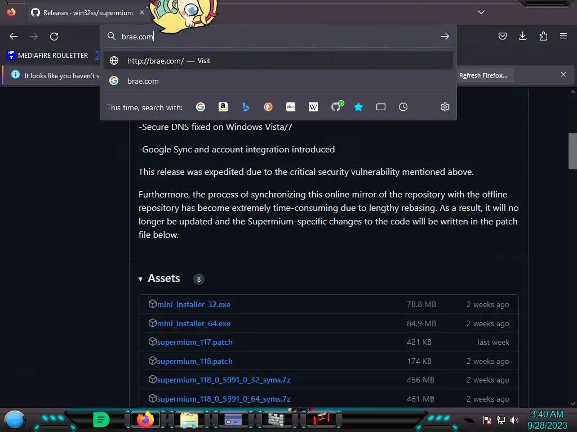Download supermium_118_0_5991_0_32_syms.7z
The width and height of the screenshot is (577, 432).
point(224,380)
